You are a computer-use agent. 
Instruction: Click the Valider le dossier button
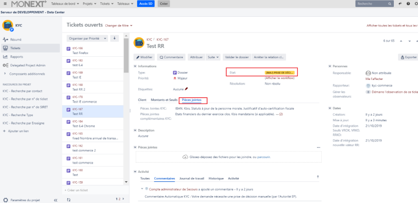236,57
